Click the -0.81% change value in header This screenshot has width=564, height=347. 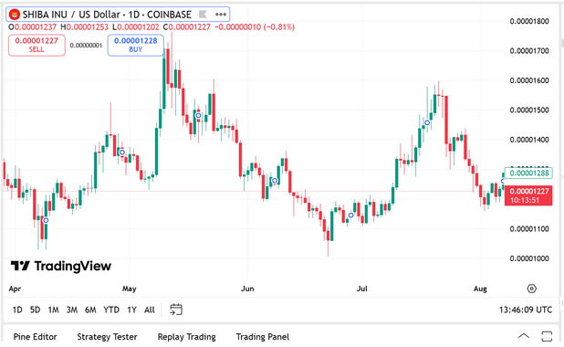279,27
